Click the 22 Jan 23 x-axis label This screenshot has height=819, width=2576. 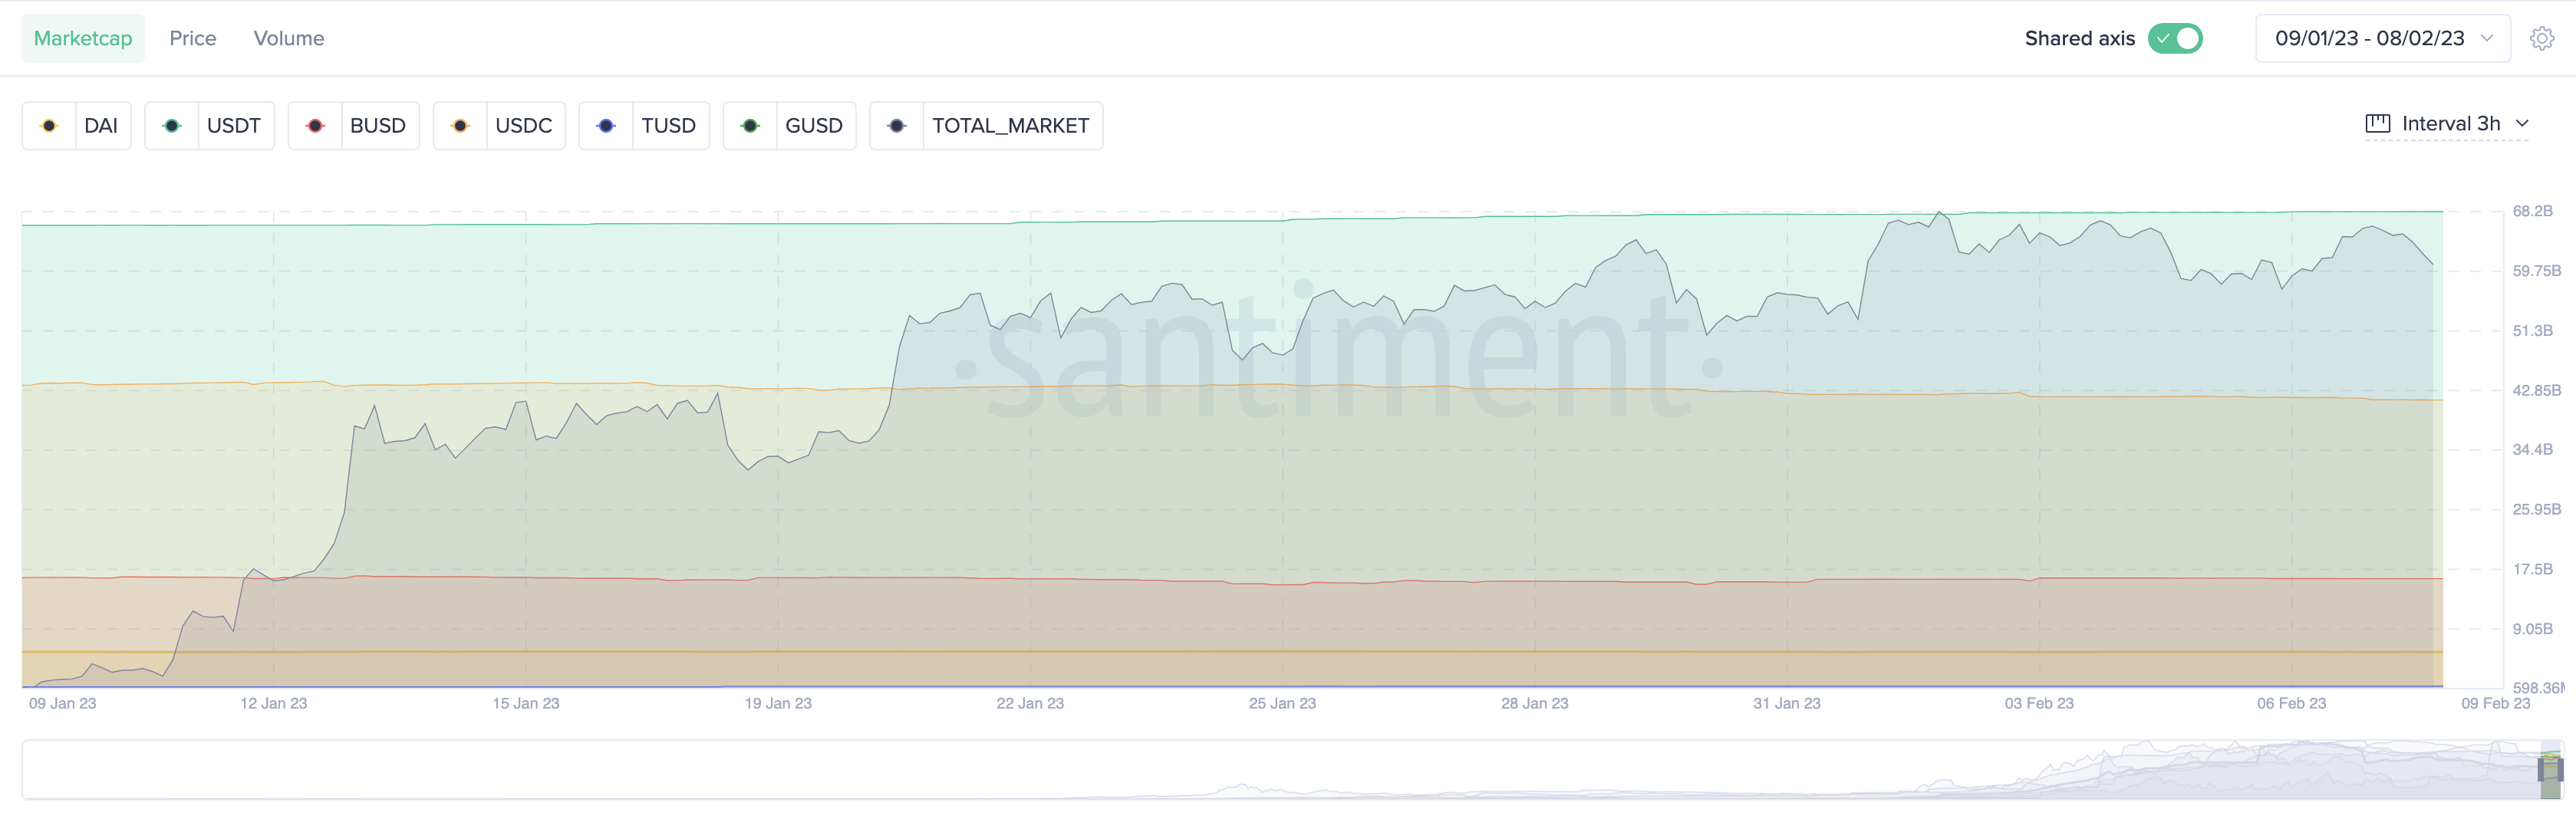click(x=1030, y=703)
